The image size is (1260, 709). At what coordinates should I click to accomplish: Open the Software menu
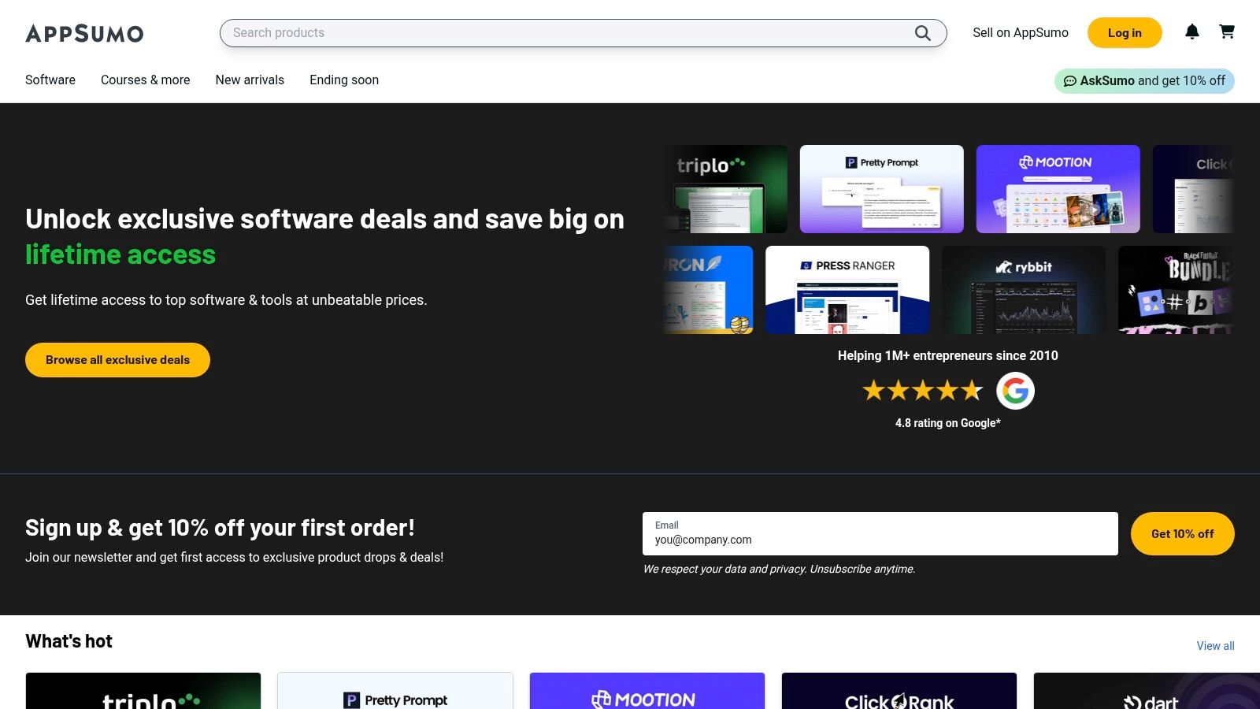coord(50,80)
